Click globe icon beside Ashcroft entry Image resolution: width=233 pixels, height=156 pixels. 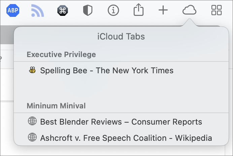click(32, 137)
